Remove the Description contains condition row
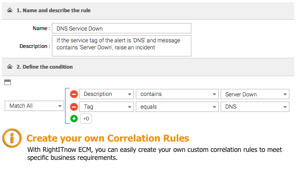296x174 pixels. coord(74,94)
